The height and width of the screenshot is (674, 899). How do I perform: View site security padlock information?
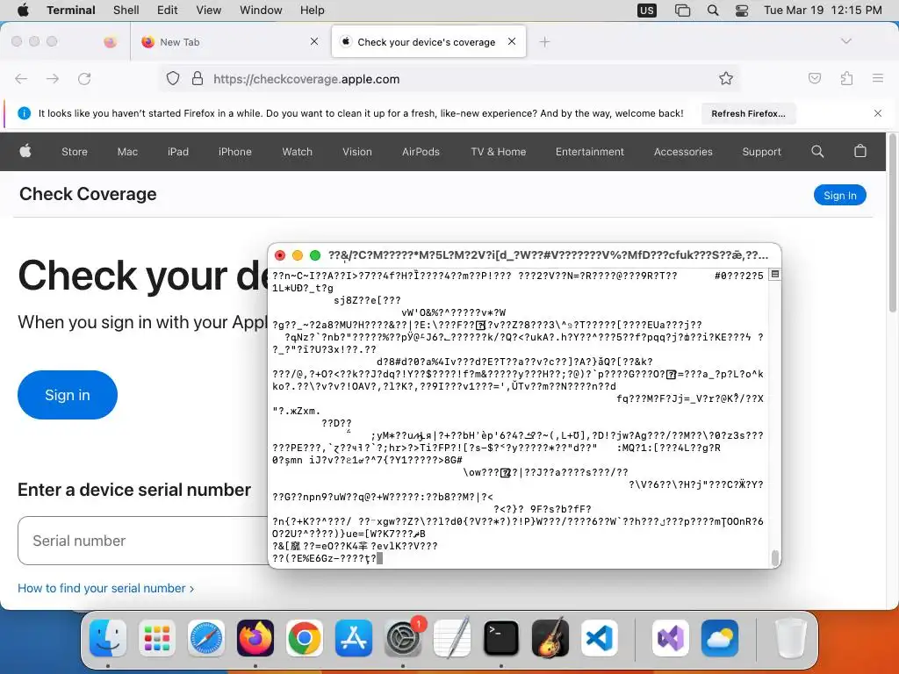coord(198,78)
